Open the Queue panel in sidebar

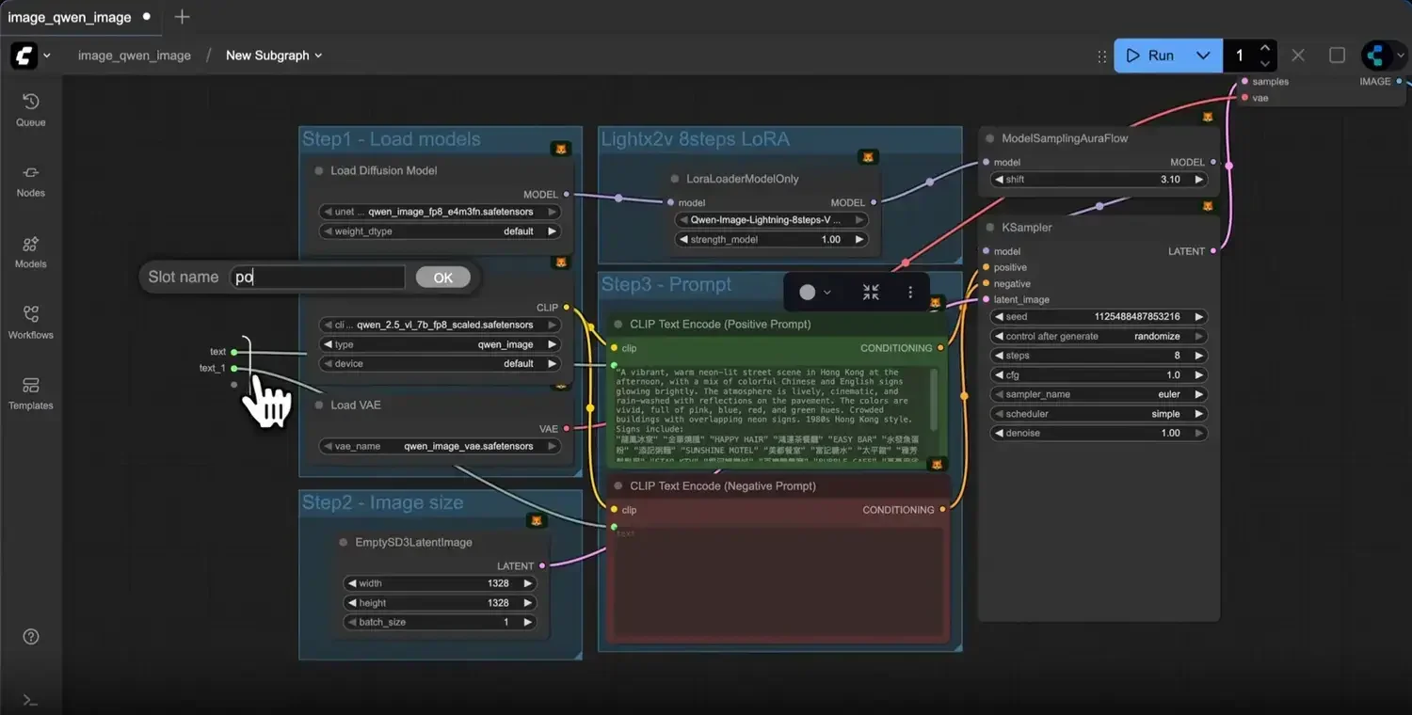[30, 109]
